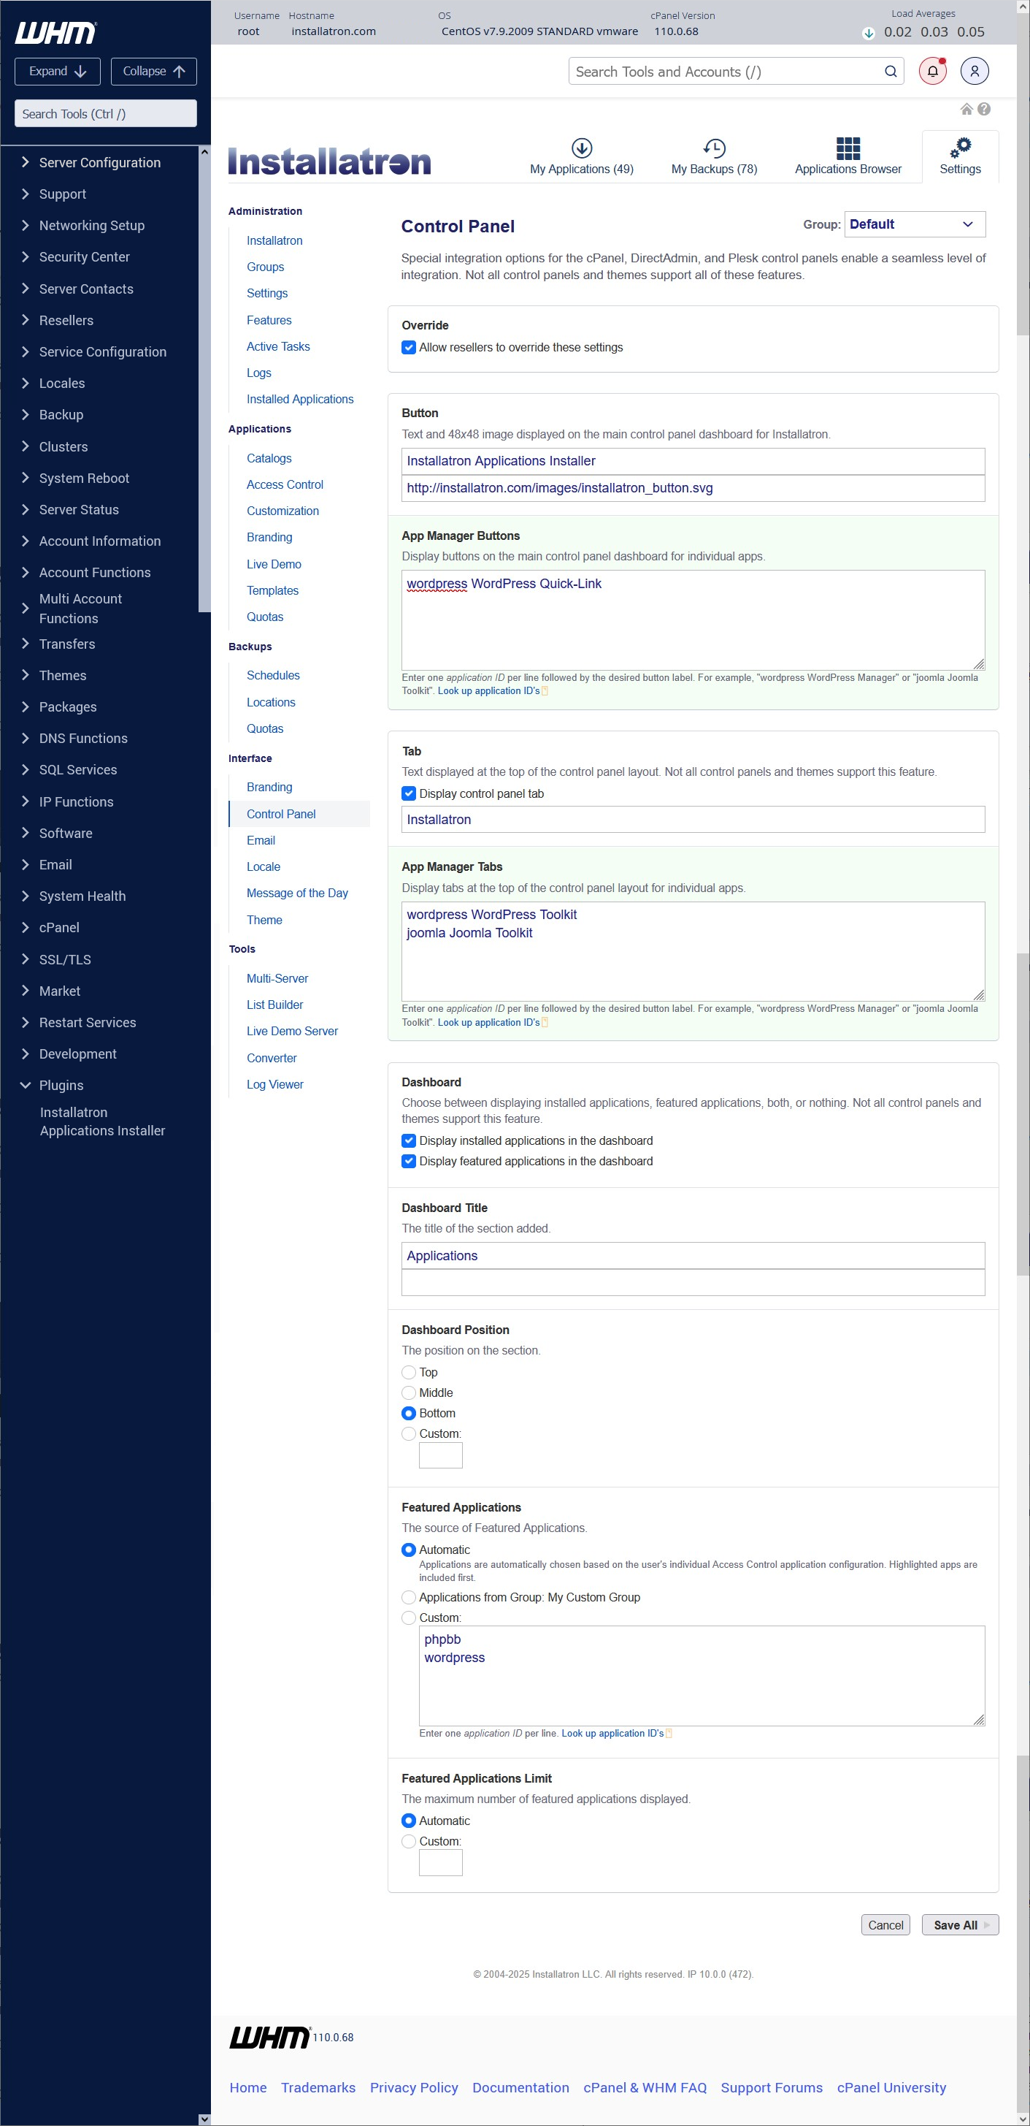The width and height of the screenshot is (1030, 2126).
Task: Click the Save All button
Action: (x=960, y=1924)
